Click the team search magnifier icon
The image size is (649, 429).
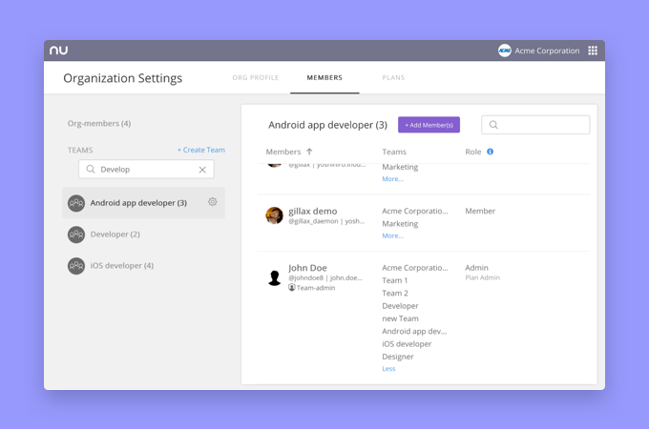pyautogui.click(x=91, y=169)
